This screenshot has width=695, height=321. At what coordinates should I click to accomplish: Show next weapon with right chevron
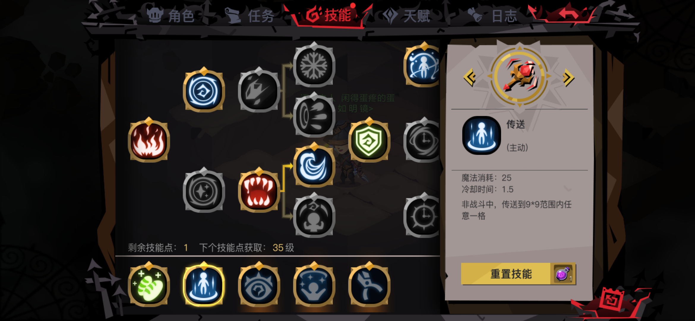pyautogui.click(x=568, y=78)
